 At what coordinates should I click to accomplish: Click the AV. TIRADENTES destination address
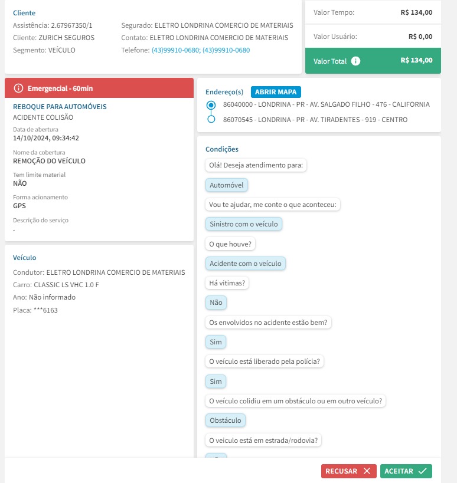pyautogui.click(x=315, y=120)
